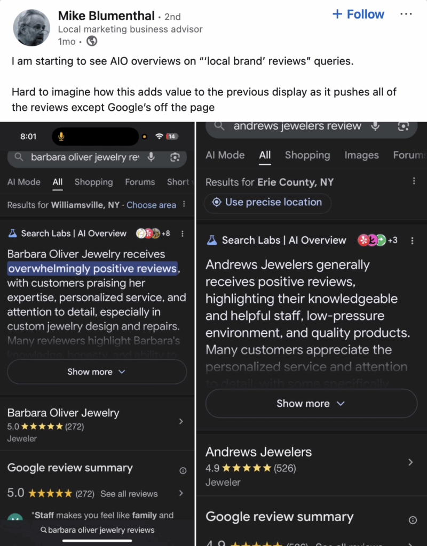
Task: Open AI Overview options menu for Andrews Jewelers
Action: 412,240
